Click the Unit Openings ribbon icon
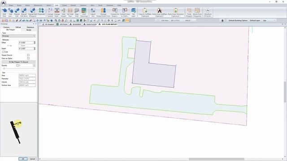Viewport: 287px width, 161px height. tap(84, 12)
